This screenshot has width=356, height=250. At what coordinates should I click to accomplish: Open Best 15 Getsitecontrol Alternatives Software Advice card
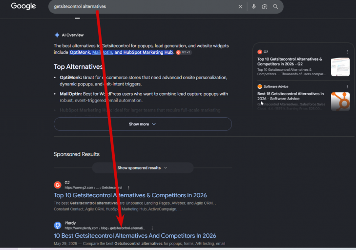point(291,96)
